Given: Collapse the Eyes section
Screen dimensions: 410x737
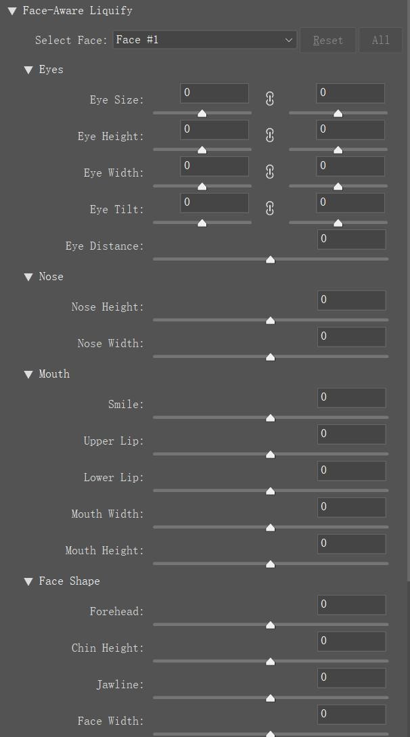Looking at the screenshot, I should (28, 70).
